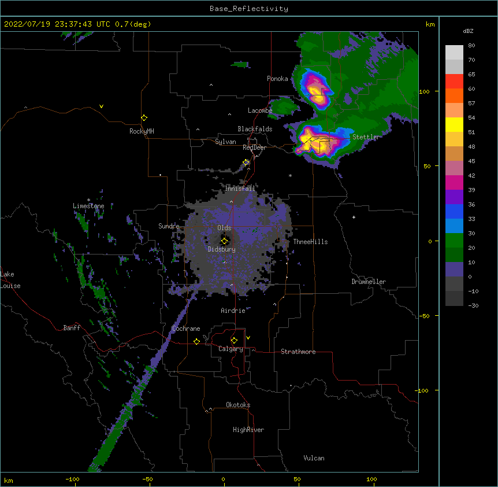The image size is (498, 487).
Task: Select the Sundre label
Action: pyautogui.click(x=169, y=226)
